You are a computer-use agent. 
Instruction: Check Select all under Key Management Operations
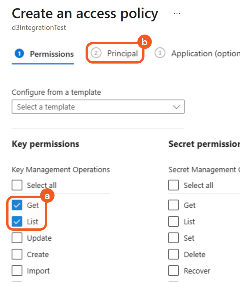click(x=17, y=185)
